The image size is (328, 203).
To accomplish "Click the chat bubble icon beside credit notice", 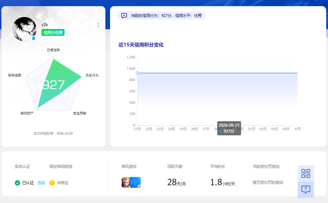I will (124, 16).
